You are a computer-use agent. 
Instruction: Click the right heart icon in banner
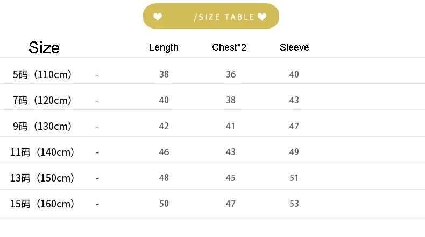click(x=262, y=17)
